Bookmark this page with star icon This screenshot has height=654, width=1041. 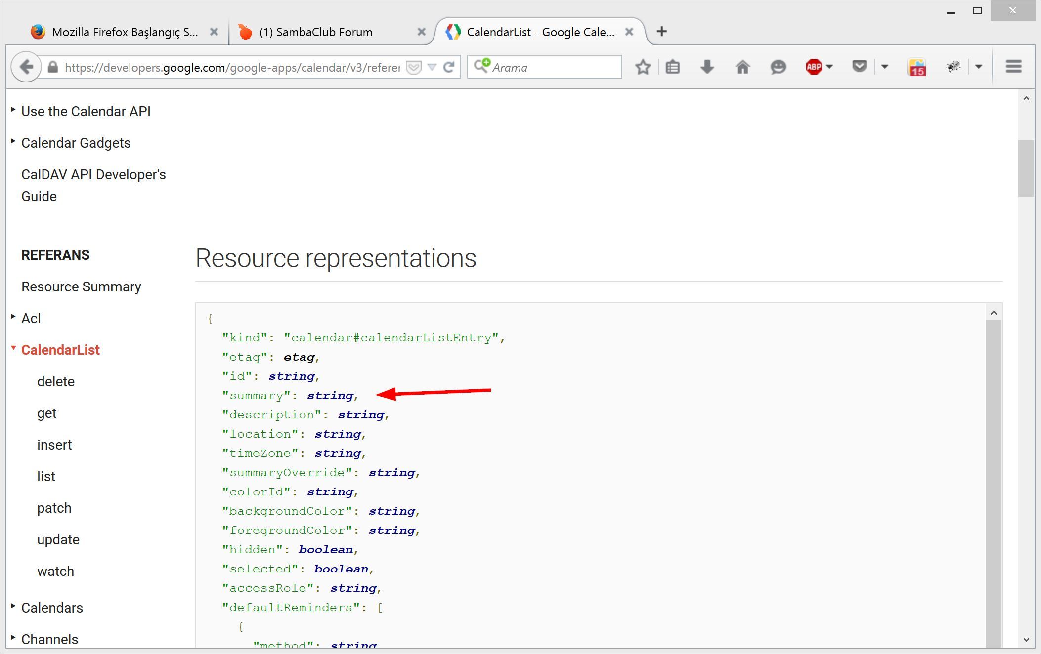[643, 67]
